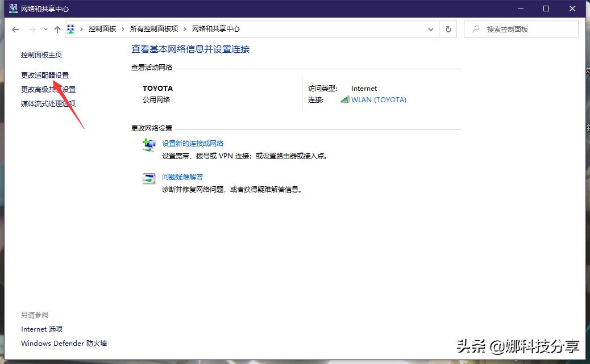Open the WLAN (TOYOTA) connection details
The height and width of the screenshot is (364, 590).
(379, 99)
